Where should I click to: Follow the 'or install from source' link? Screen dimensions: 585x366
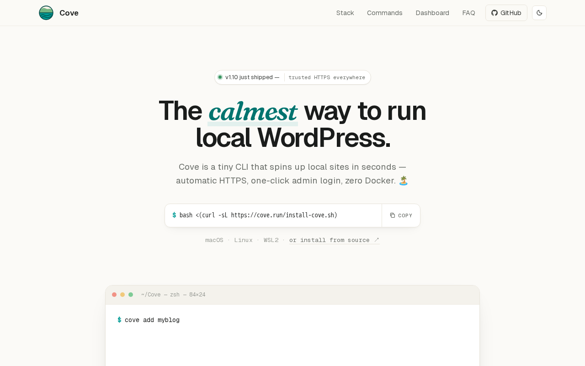[335, 240]
